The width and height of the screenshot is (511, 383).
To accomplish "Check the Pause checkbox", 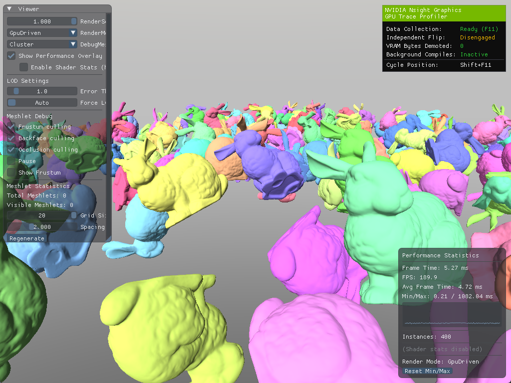I will tap(11, 161).
